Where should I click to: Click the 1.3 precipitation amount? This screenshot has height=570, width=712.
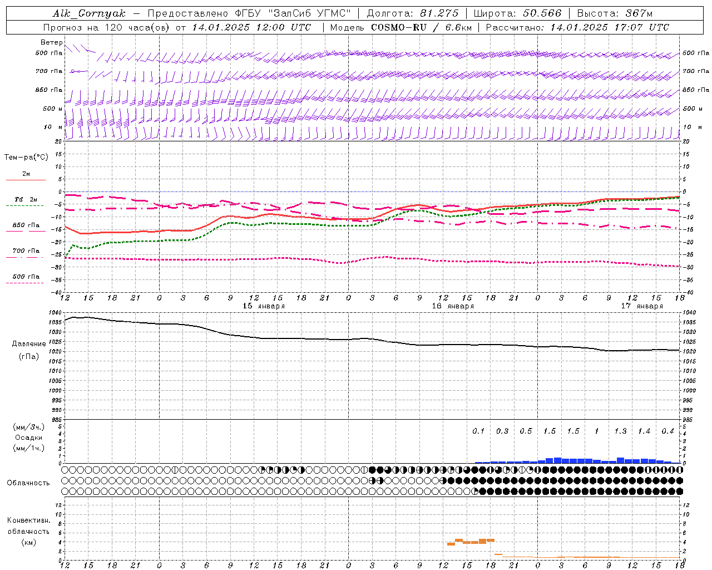(x=620, y=431)
